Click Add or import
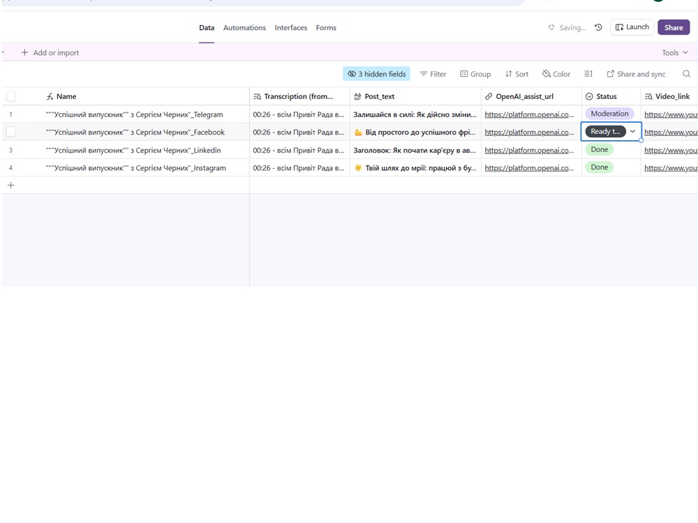 (x=50, y=52)
